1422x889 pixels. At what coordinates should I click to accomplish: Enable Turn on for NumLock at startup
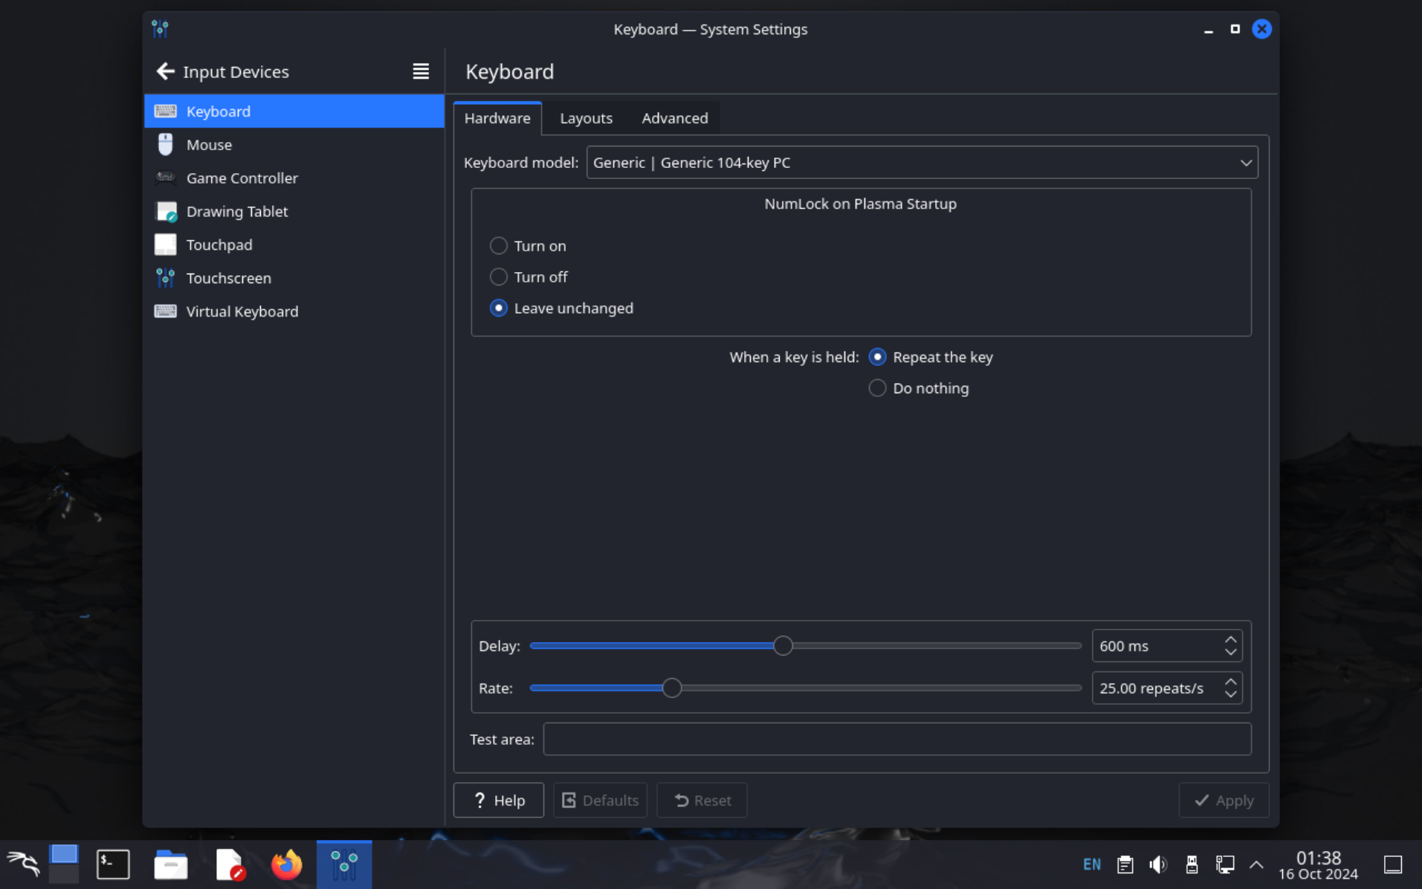[498, 245]
